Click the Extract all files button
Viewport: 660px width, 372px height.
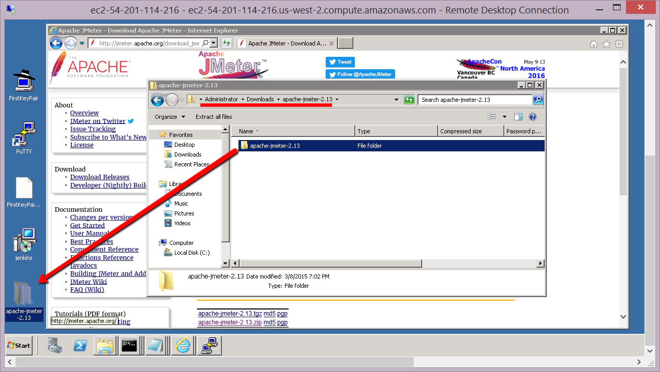pyautogui.click(x=213, y=117)
